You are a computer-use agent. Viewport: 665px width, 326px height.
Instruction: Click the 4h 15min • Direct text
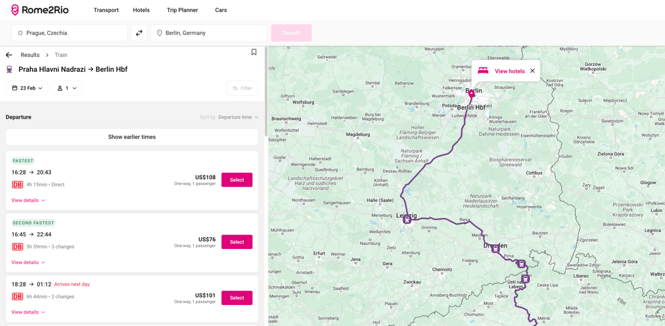45,185
